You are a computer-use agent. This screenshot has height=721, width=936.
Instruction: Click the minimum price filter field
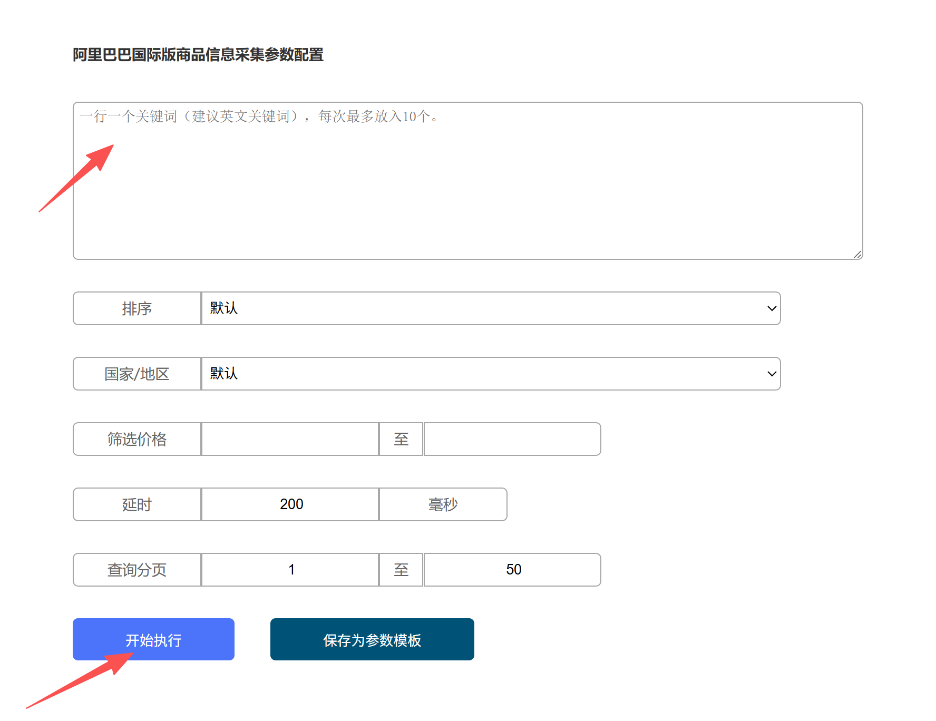point(290,439)
